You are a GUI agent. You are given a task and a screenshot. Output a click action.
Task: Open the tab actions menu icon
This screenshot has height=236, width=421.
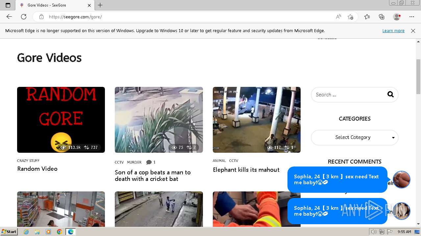click(8, 5)
